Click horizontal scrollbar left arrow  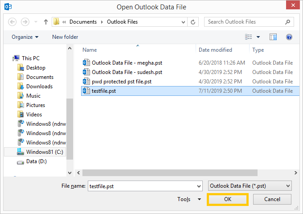pyautogui.click(x=78, y=173)
